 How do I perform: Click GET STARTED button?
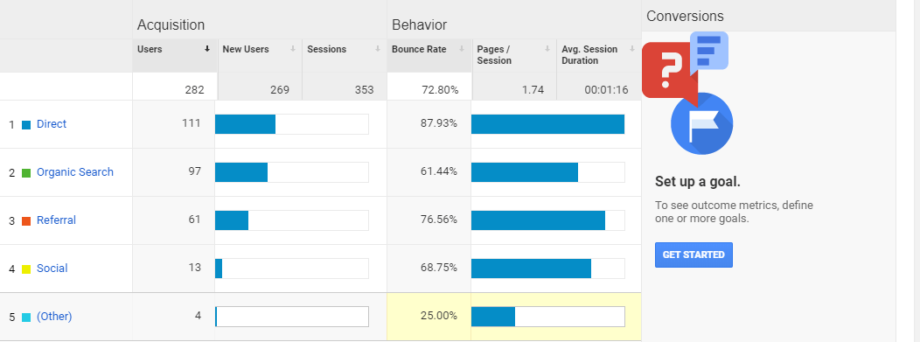[x=693, y=255]
